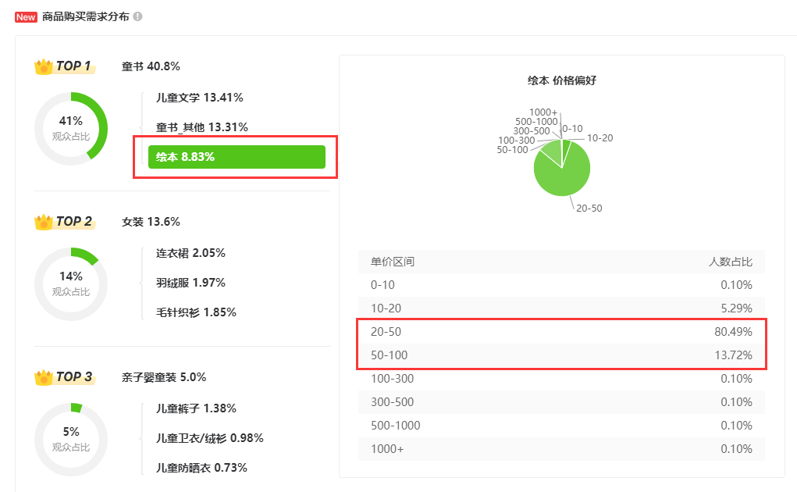797x492 pixels.
Task: Select 儿童卫衣/绒衫 0.98% subcategory
Action: pyautogui.click(x=209, y=438)
